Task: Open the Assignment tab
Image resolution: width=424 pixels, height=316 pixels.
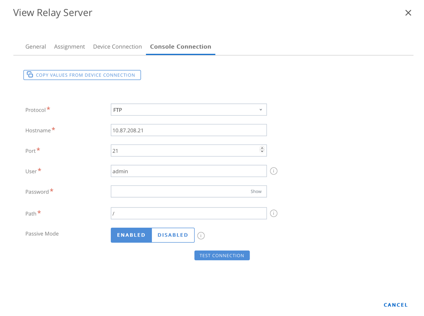Action: pos(69,47)
